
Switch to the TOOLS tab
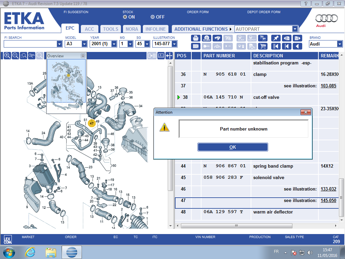pos(111,29)
